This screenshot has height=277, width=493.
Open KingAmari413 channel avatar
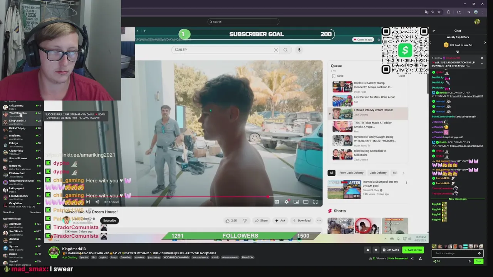pyautogui.click(x=54, y=252)
